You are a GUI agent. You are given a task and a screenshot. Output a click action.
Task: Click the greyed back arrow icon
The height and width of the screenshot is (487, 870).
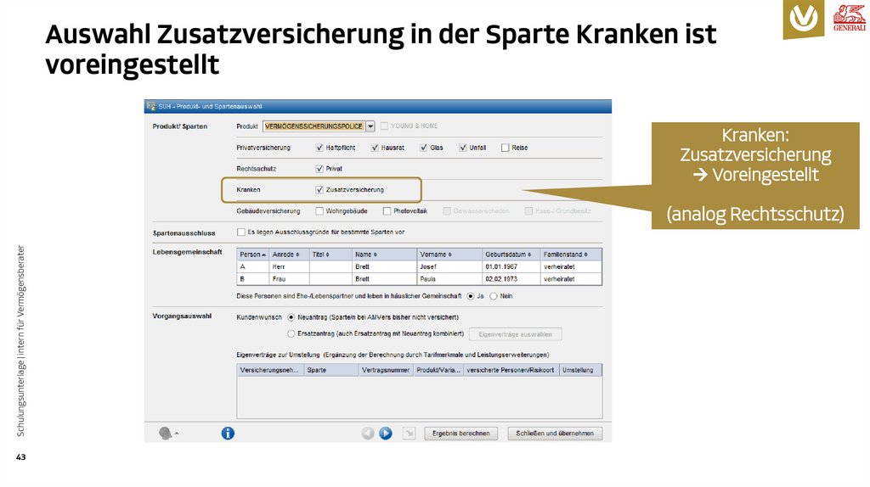coord(368,434)
